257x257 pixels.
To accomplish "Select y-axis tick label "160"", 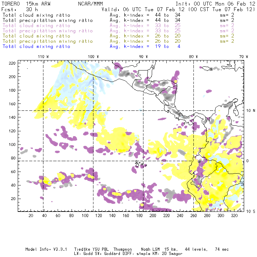I will point(12,104).
